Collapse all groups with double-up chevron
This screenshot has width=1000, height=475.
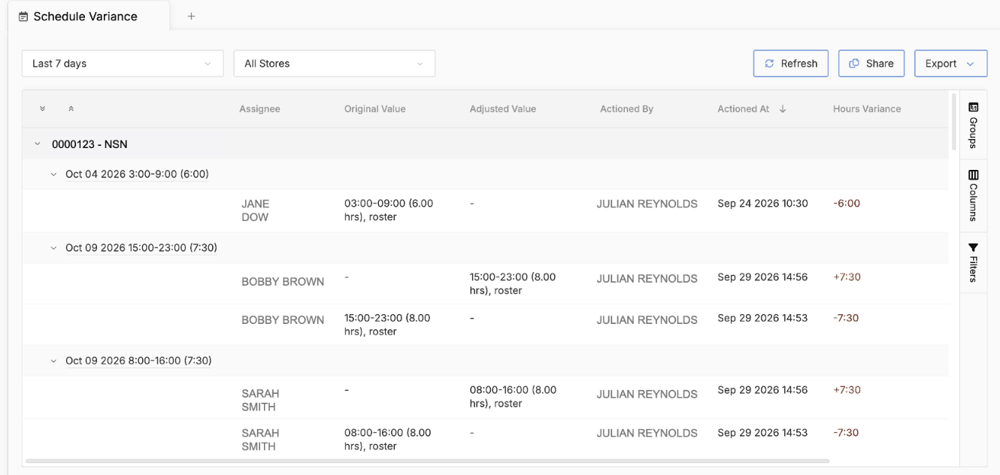pos(71,109)
